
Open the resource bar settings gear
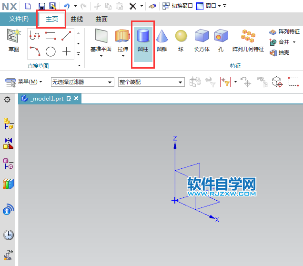7,100
